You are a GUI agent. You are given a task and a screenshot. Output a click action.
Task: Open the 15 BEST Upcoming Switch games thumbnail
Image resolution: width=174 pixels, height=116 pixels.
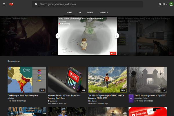pyautogui.click(x=107, y=79)
